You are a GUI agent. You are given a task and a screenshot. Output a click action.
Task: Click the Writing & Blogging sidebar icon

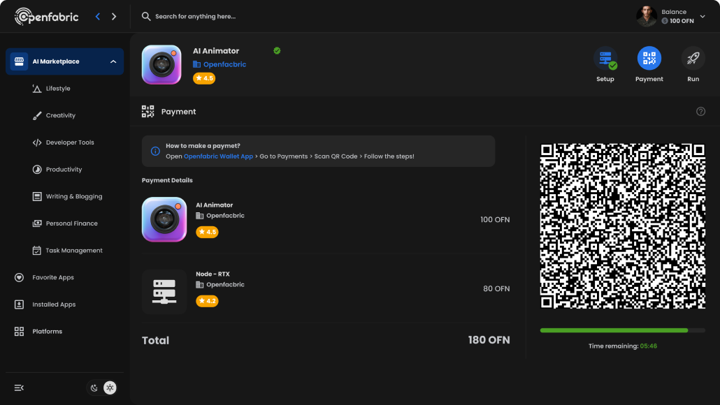pyautogui.click(x=36, y=196)
